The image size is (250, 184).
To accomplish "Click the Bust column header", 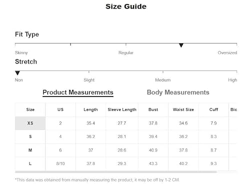I will point(153,109).
